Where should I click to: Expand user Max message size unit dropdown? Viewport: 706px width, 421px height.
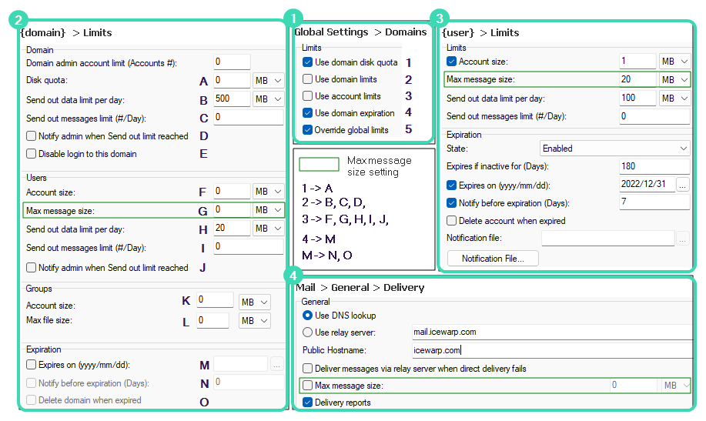674,80
